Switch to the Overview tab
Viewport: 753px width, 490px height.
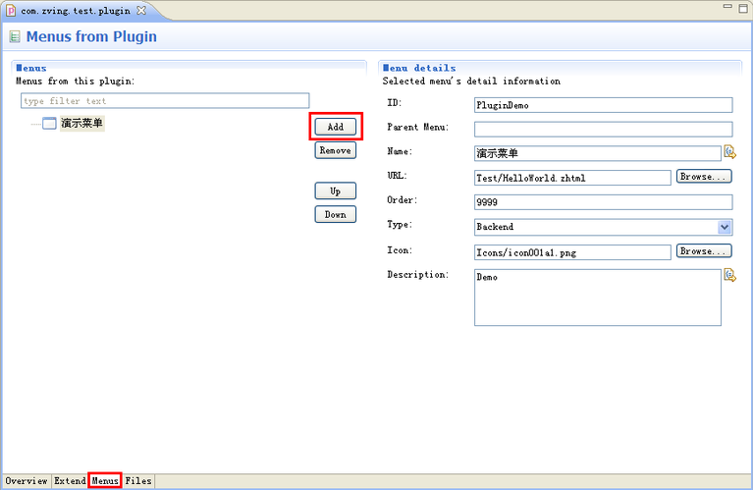(x=27, y=481)
